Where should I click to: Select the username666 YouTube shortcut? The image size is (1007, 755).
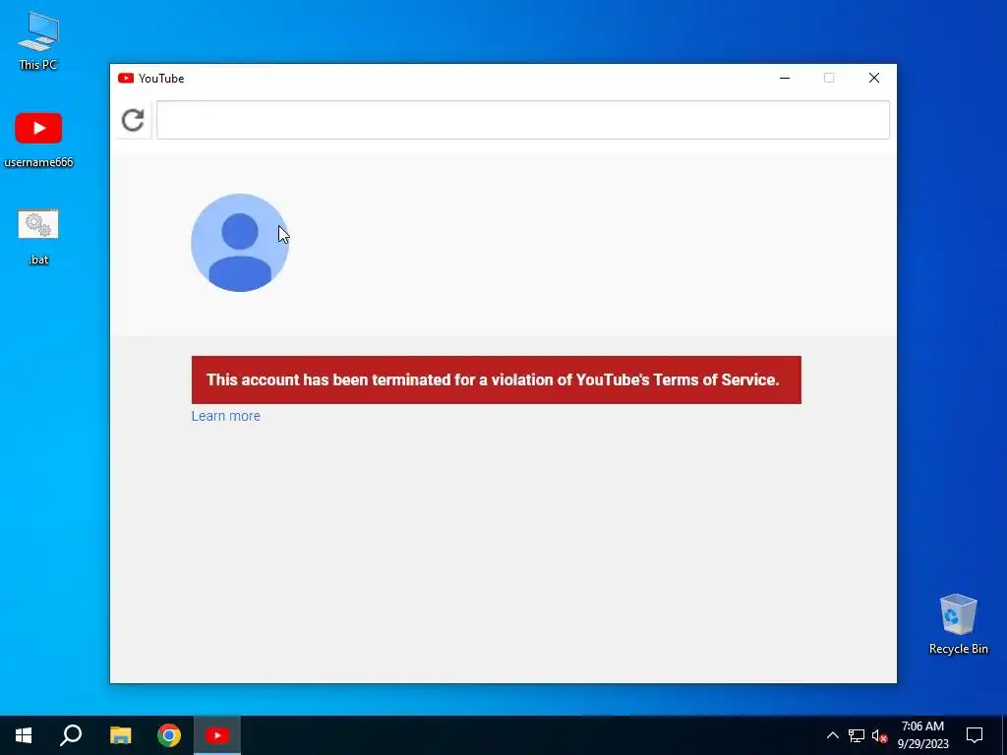click(x=38, y=141)
